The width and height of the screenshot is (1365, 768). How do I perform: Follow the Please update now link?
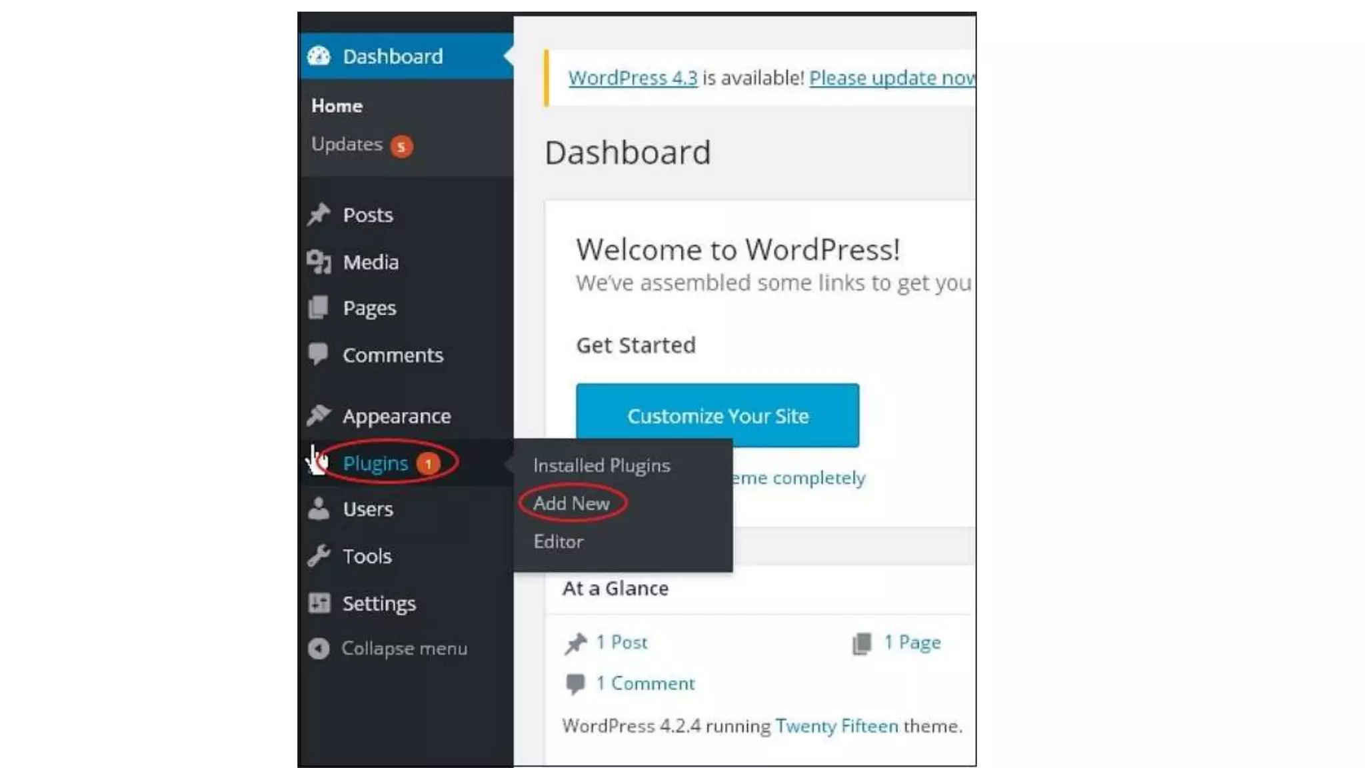click(892, 78)
